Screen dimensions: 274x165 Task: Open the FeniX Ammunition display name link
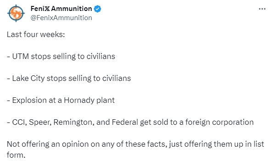[61, 9]
